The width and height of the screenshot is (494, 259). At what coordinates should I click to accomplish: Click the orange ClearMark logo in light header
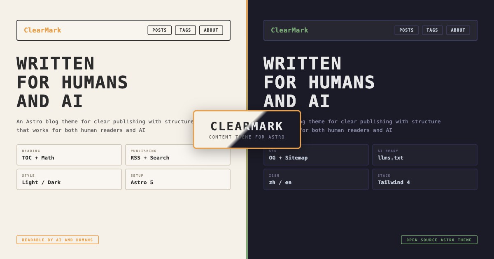(42, 30)
